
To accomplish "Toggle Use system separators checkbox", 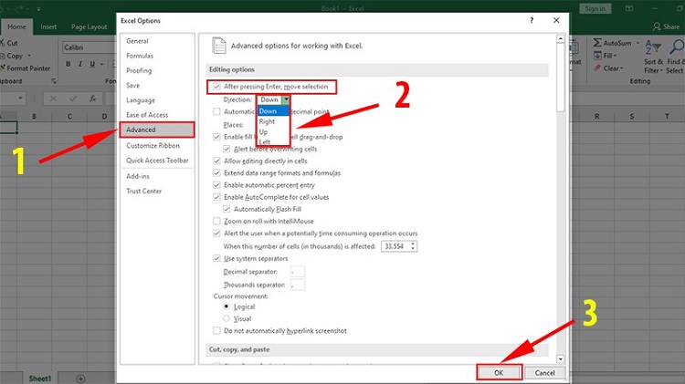I will tap(216, 258).
